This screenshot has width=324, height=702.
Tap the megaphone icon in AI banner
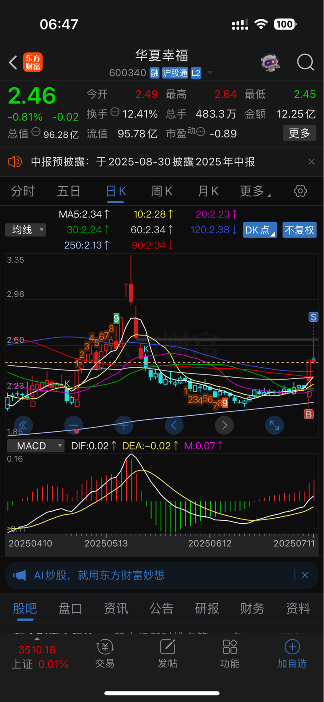(19, 575)
